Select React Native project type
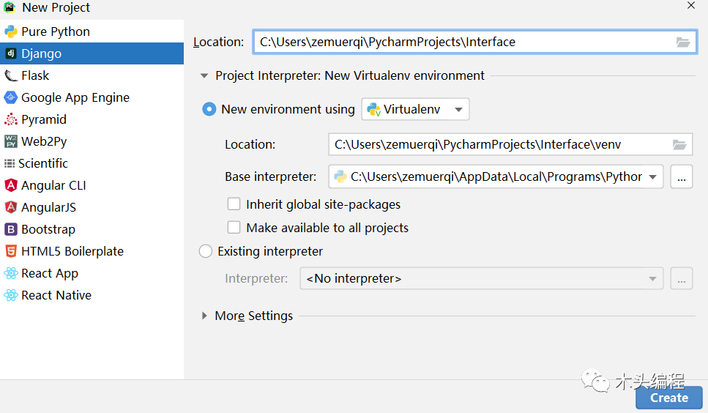The image size is (708, 413). pos(92,295)
